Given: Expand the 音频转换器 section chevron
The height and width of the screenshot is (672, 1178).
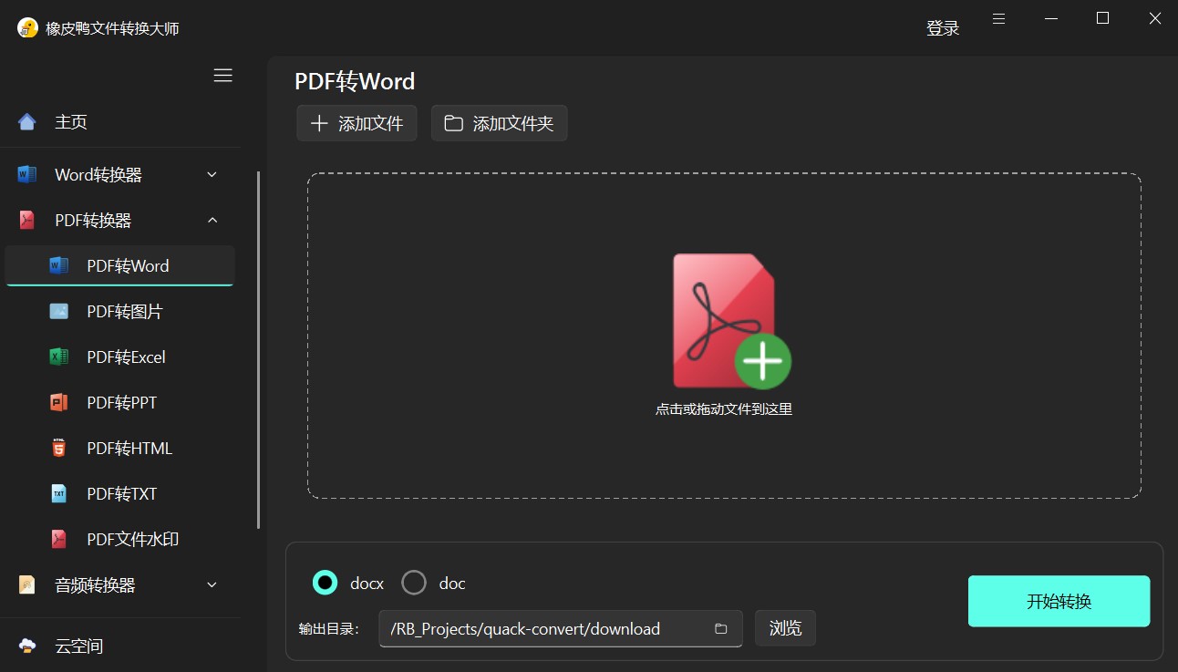Looking at the screenshot, I should [x=212, y=584].
